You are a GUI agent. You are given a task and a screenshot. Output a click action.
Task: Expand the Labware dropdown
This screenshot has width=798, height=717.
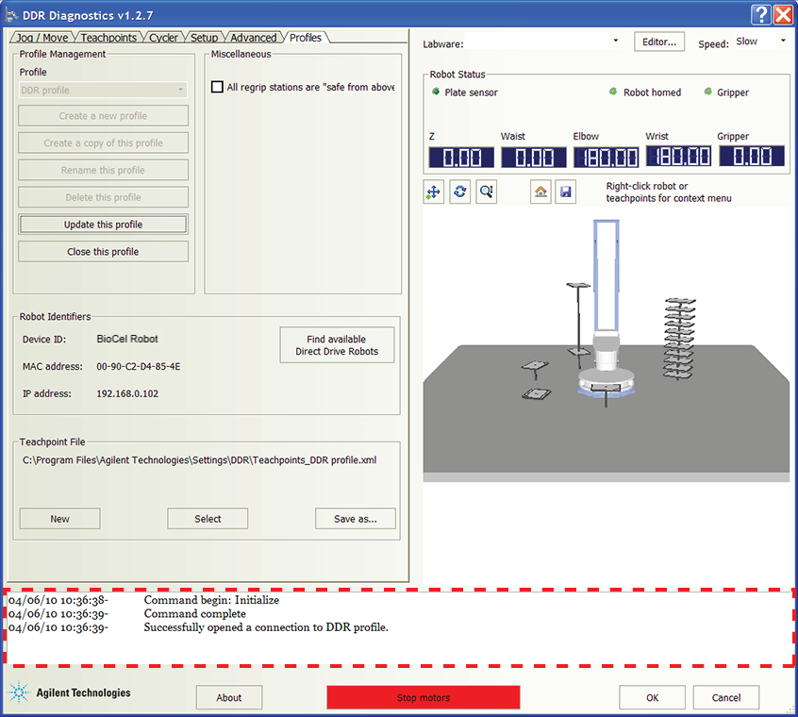point(615,42)
